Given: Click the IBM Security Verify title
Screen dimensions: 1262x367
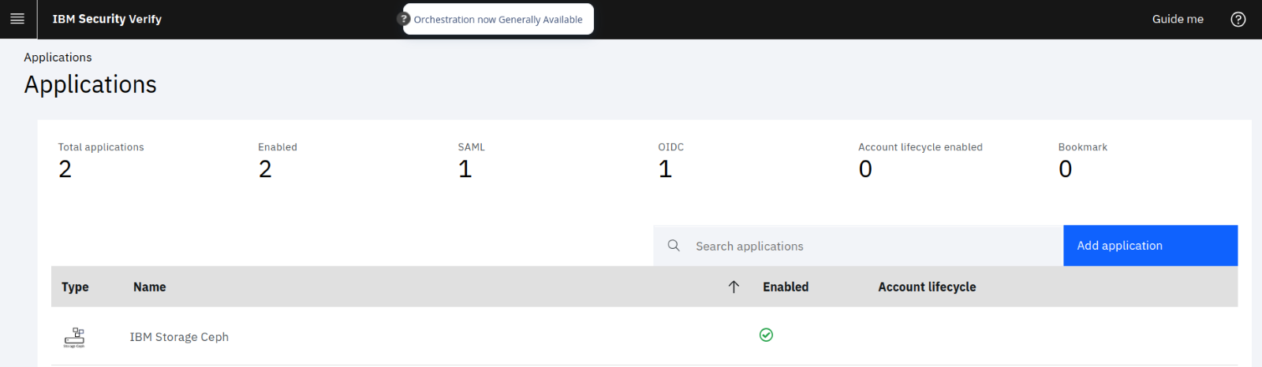Looking at the screenshot, I should [107, 19].
